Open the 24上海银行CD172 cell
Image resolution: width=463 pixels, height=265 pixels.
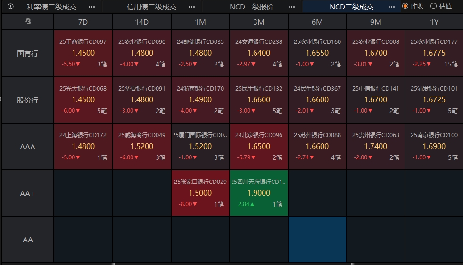tap(83, 147)
